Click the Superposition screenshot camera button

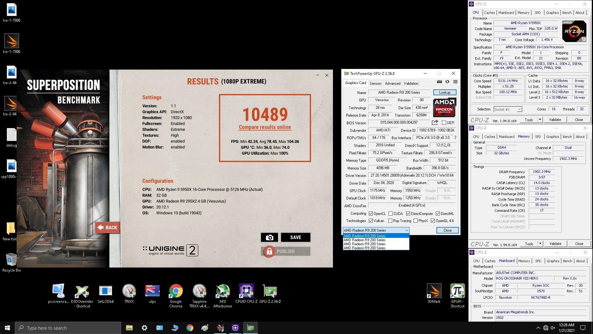(x=269, y=237)
